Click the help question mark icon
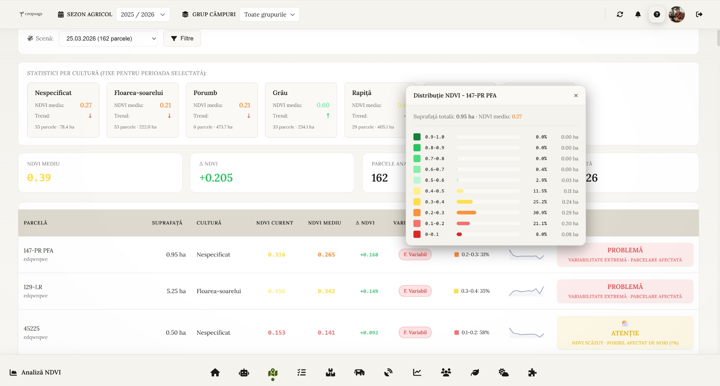720x386 pixels. click(x=656, y=14)
